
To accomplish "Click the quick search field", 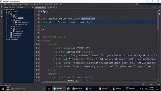I will [150, 4].
